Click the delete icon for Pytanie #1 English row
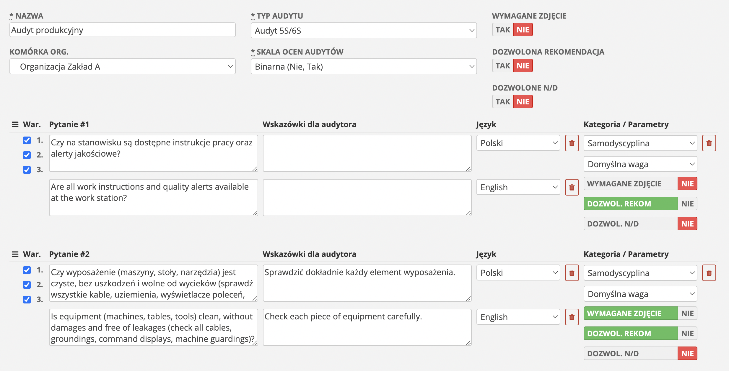Image resolution: width=729 pixels, height=371 pixels. [572, 187]
